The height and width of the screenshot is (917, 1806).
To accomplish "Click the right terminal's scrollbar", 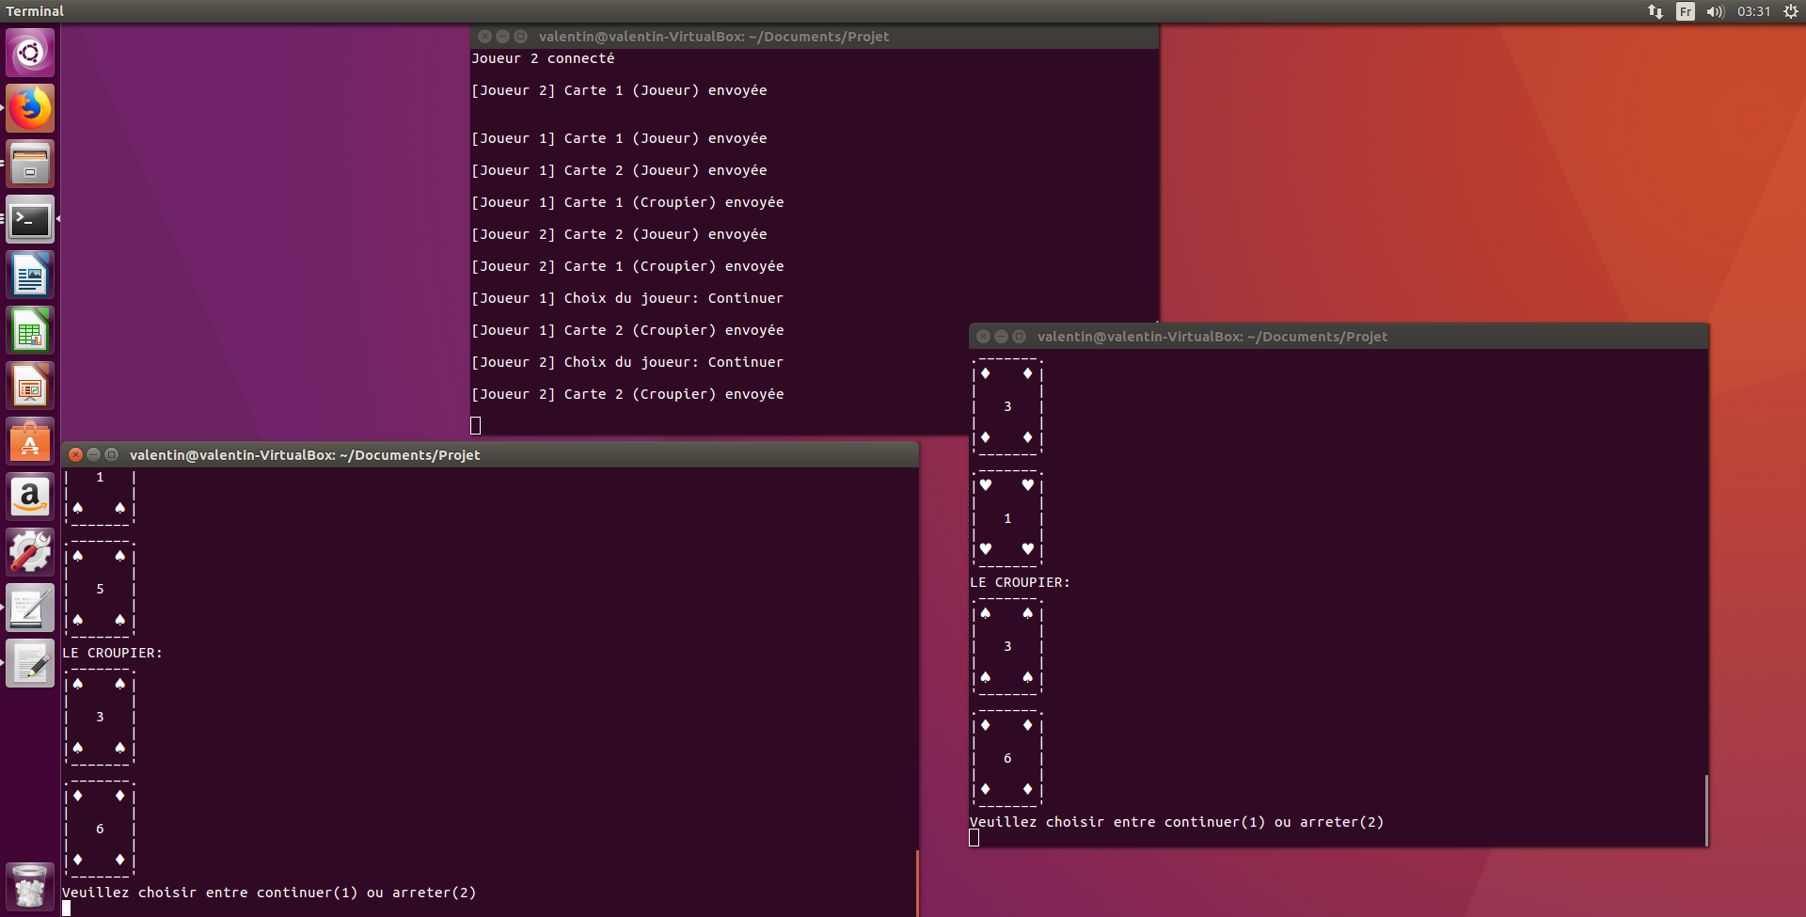I will click(x=1705, y=809).
